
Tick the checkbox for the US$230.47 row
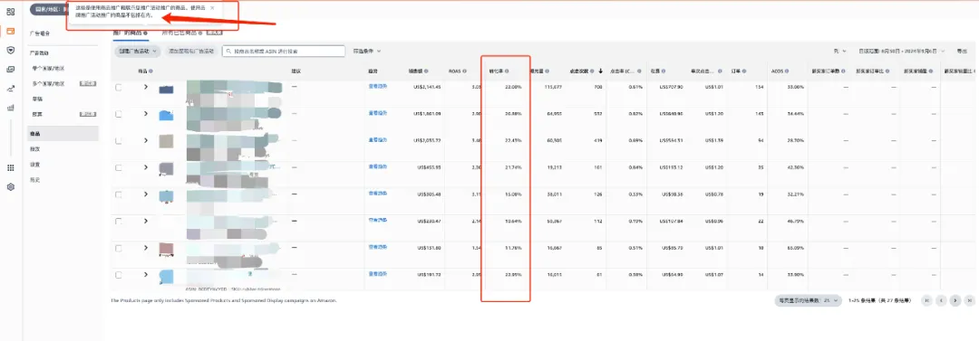tap(119, 222)
